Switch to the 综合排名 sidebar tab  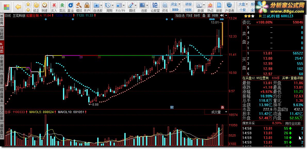coord(2,96)
